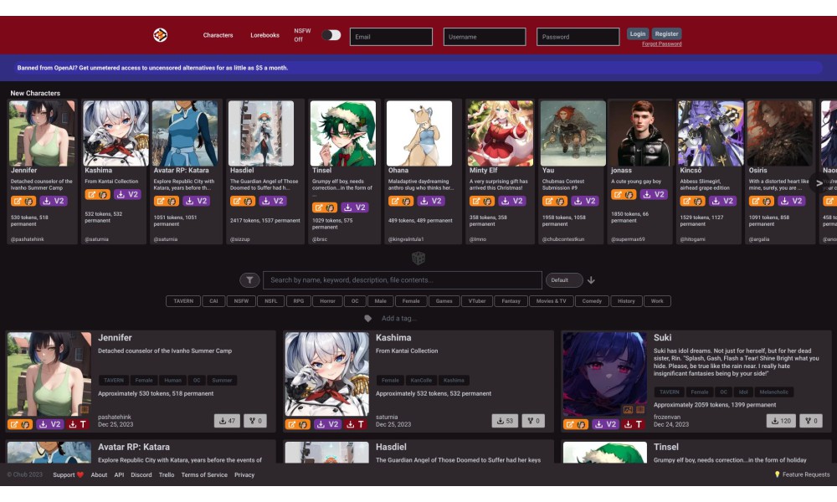Click the Username input field
The height and width of the screenshot is (502, 837).
pos(485,37)
